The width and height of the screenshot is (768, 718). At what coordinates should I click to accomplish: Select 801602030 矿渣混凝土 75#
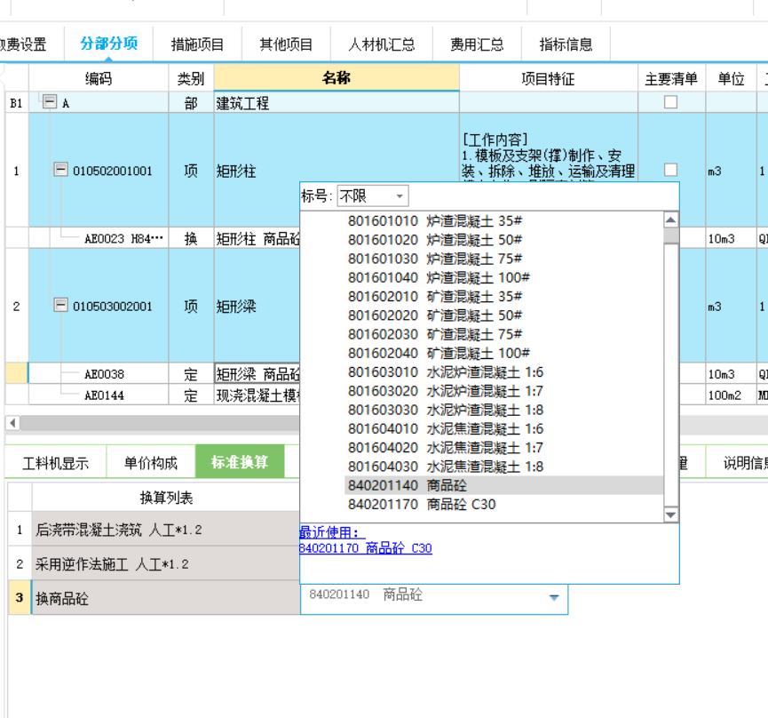pos(503,334)
